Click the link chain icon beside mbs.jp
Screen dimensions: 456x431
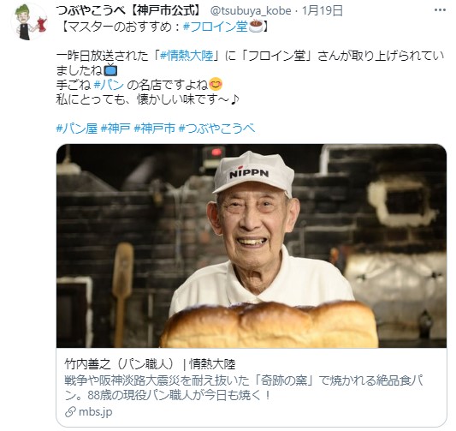click(70, 412)
